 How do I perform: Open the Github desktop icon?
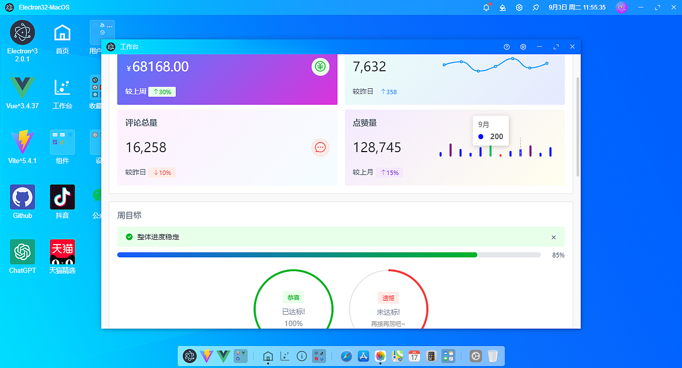[22, 197]
